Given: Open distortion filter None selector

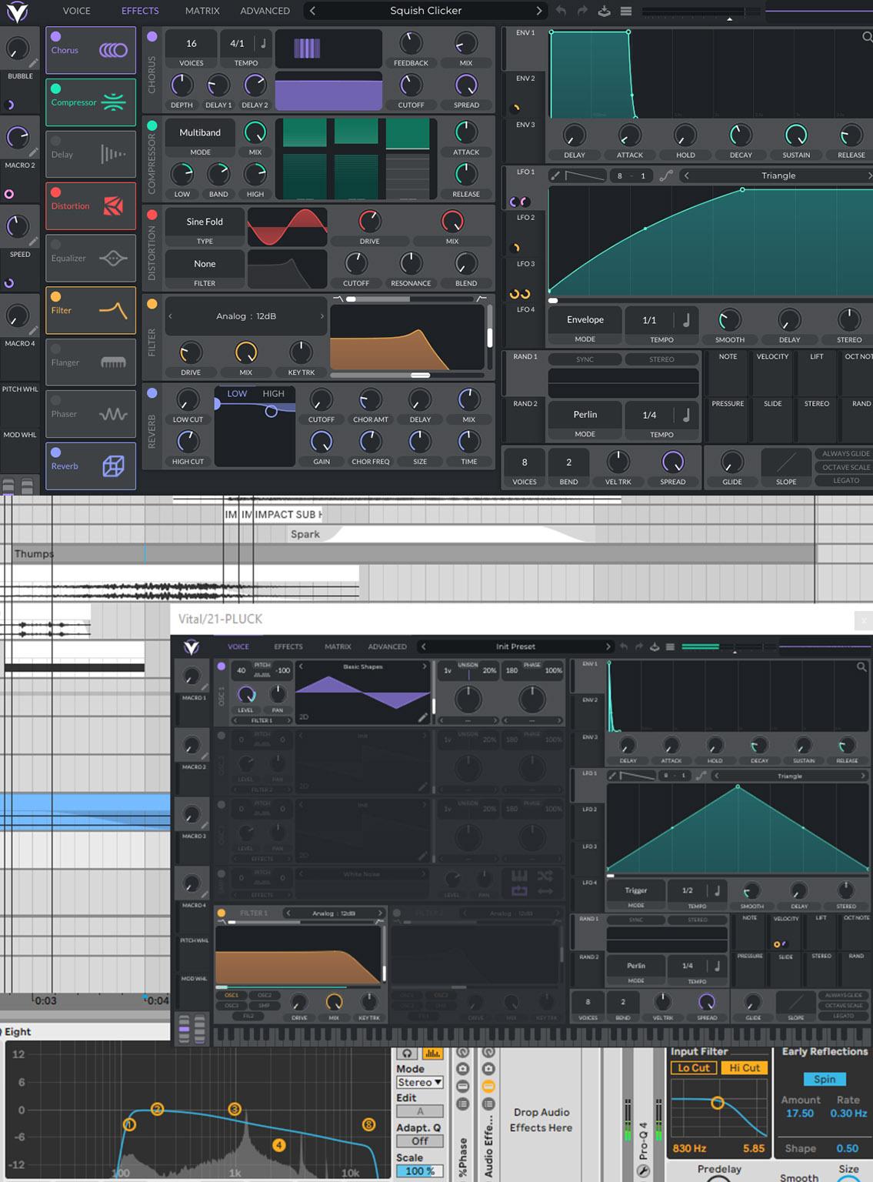Looking at the screenshot, I should [x=205, y=264].
